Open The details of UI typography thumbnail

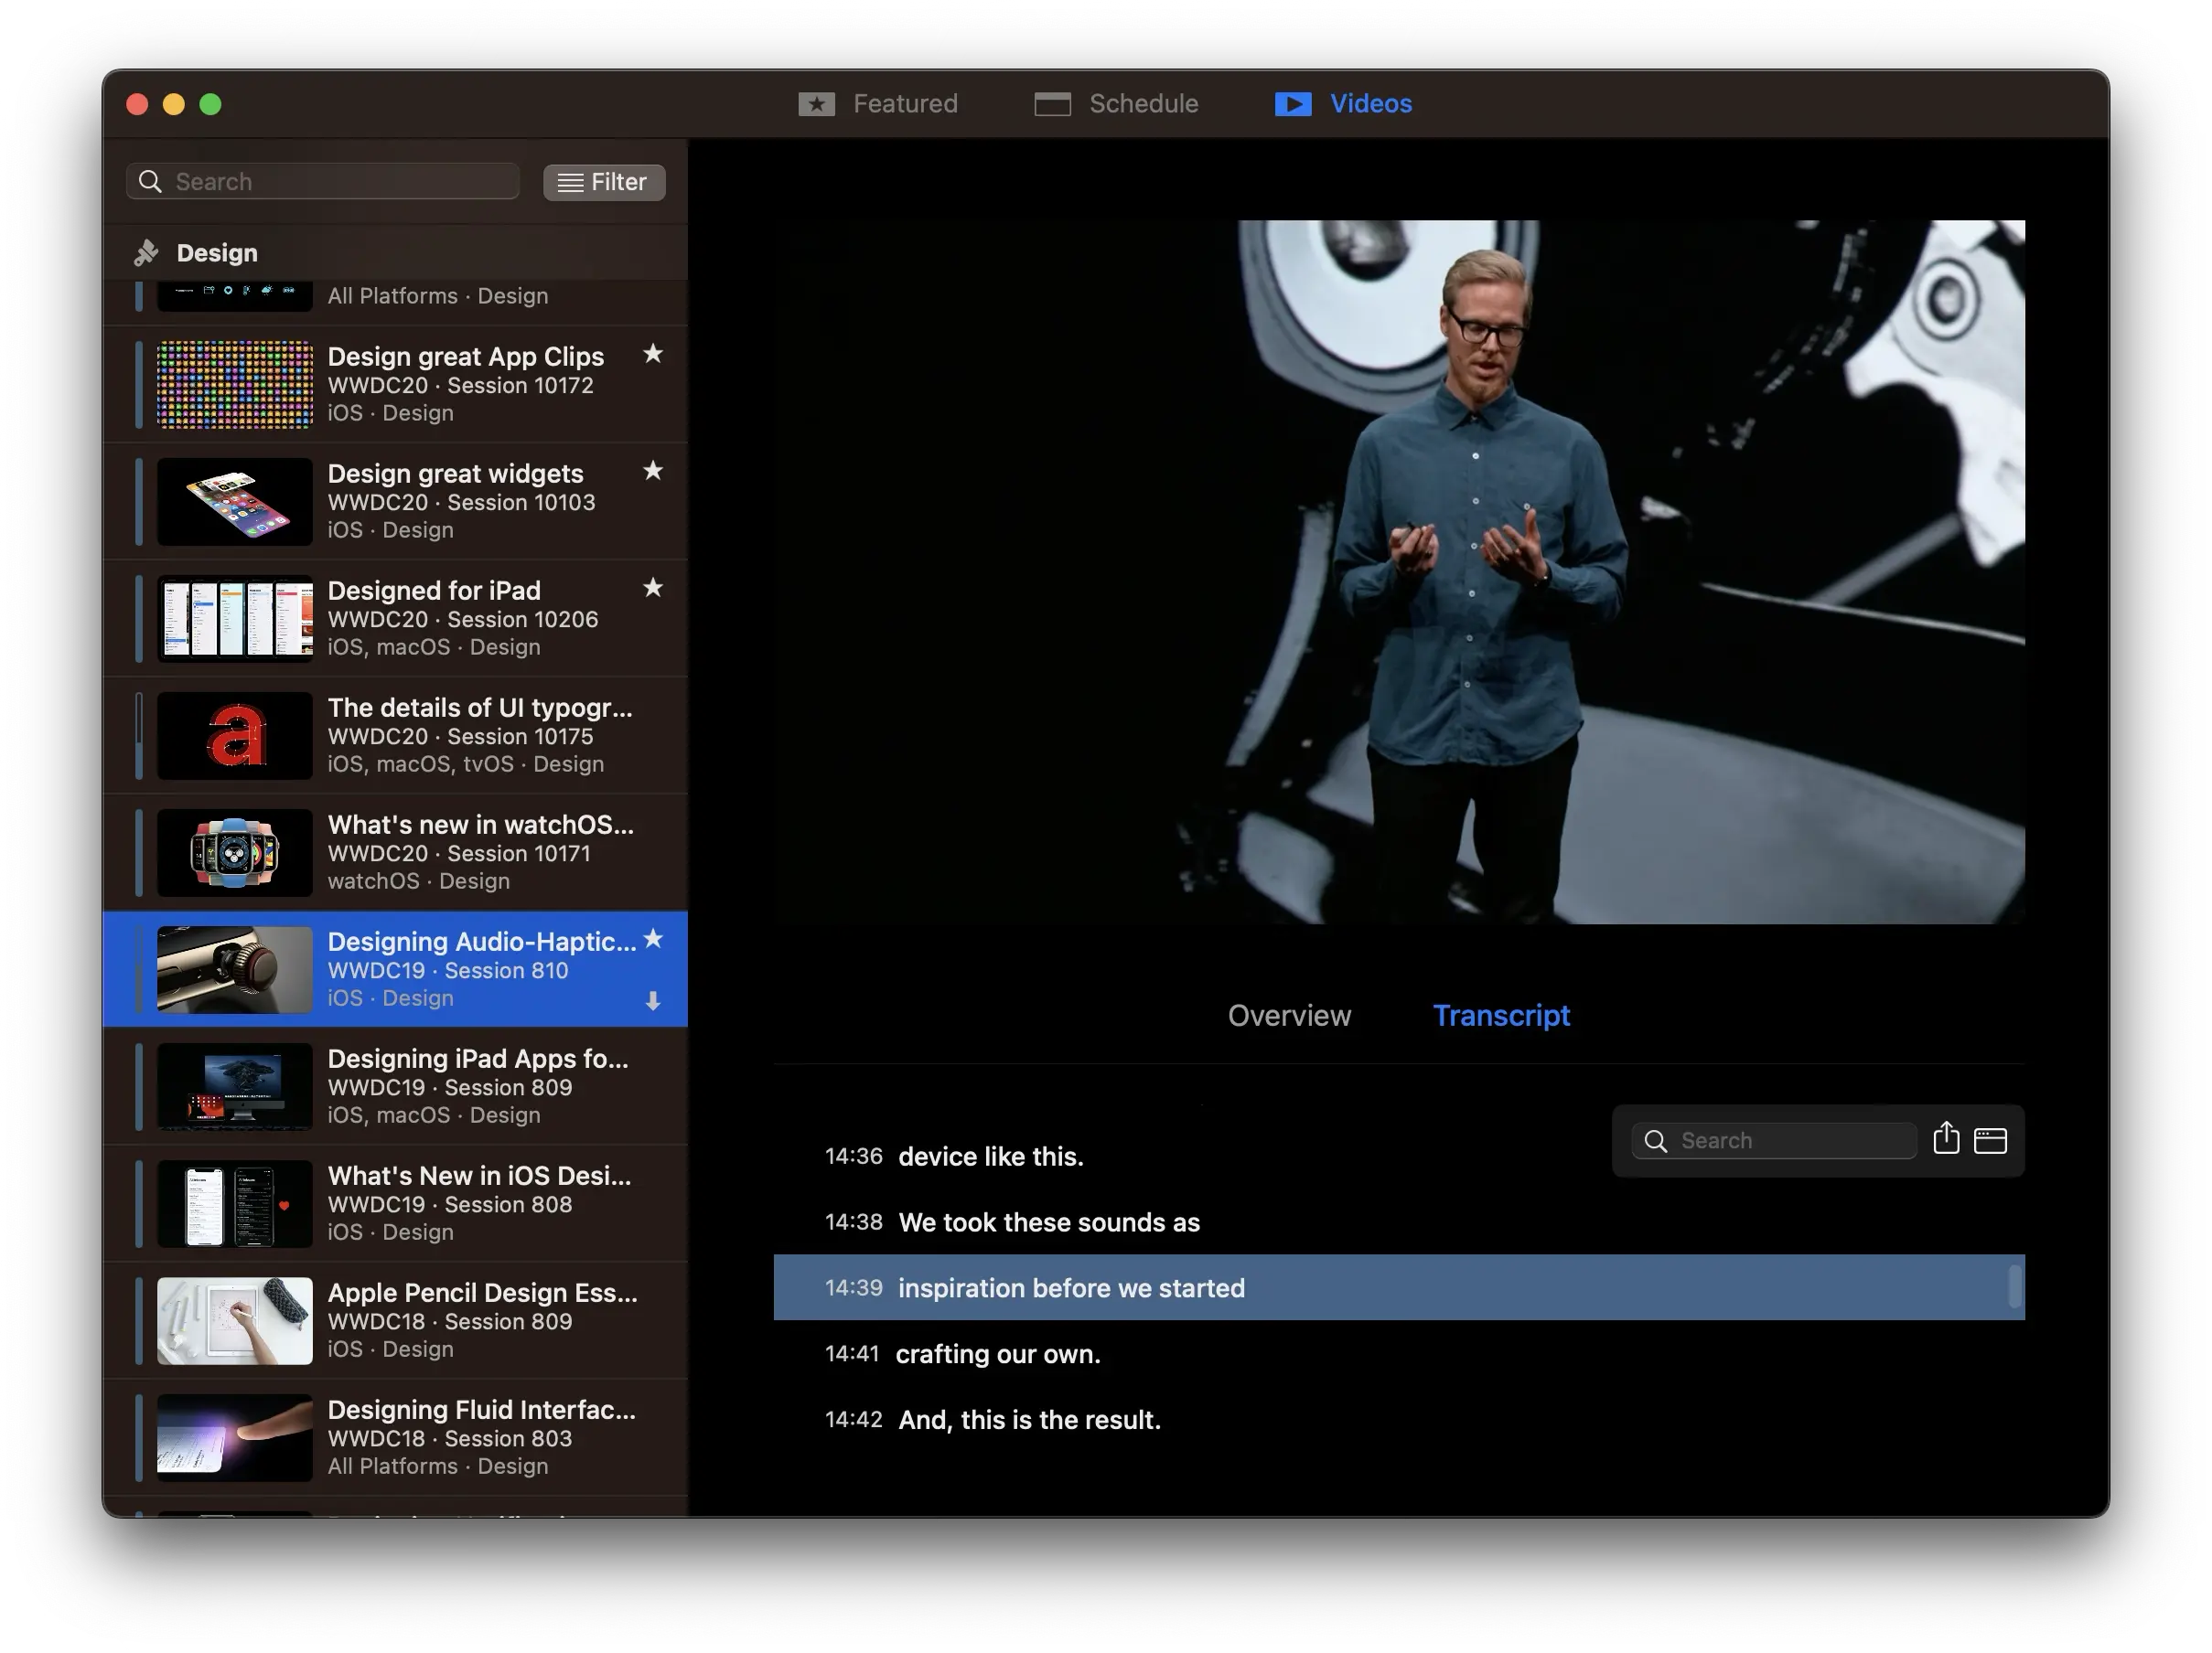coord(235,736)
